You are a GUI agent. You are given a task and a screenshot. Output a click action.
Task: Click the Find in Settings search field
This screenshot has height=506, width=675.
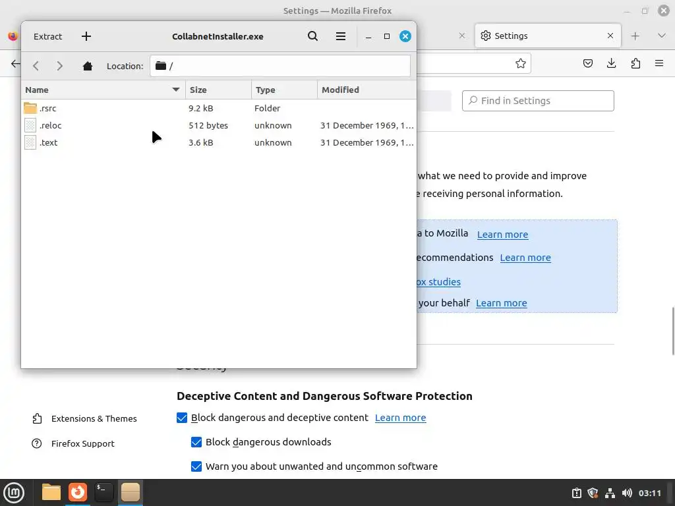click(538, 101)
